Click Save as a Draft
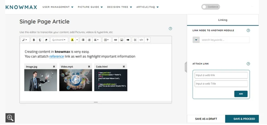Image resolution: width=267 pixels, height=125 pixels. [206, 119]
